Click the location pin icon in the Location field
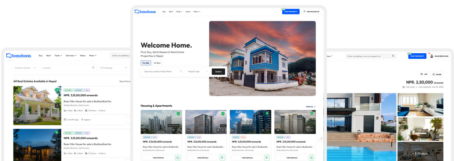The height and width of the screenshot is (161, 454). click(93, 68)
